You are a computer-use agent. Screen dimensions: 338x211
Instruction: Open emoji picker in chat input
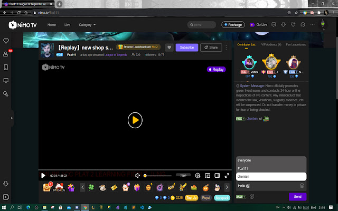point(302,186)
